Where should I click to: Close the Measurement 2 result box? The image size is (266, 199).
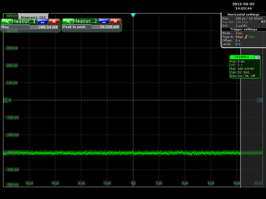115,21
